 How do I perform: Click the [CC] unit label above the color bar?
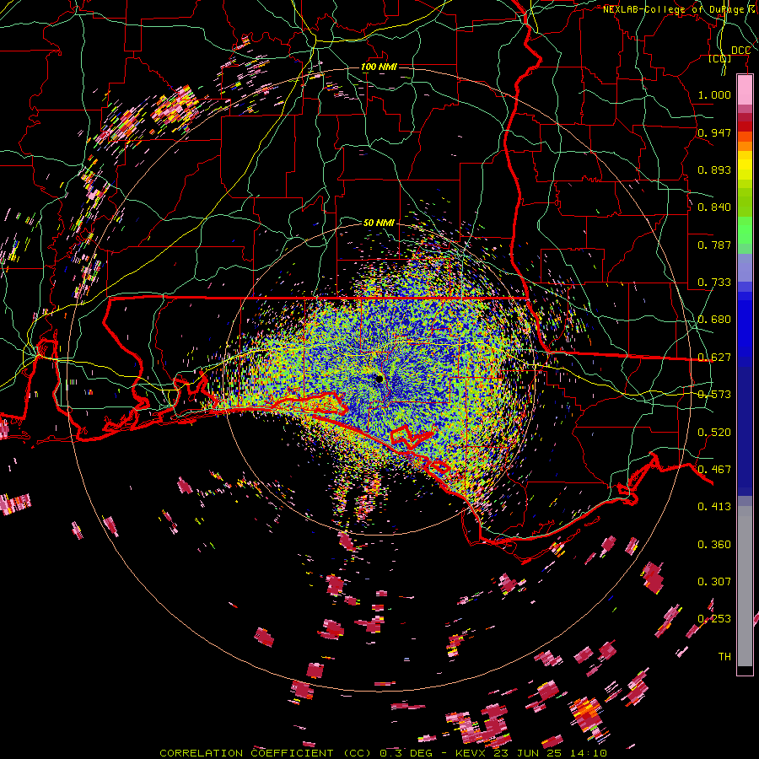click(720, 58)
